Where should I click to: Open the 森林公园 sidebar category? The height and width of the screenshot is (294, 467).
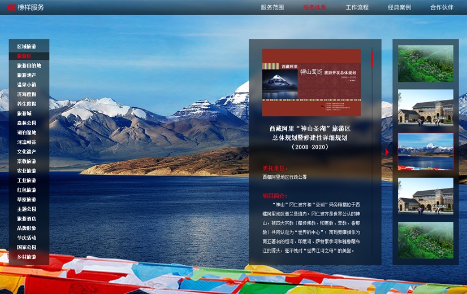[x=27, y=123]
